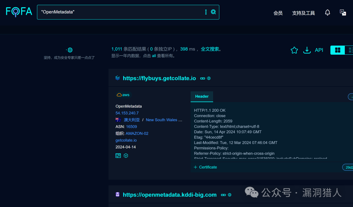The height and width of the screenshot is (207, 353).
Task: Click the star icon to bookmark the query
Action: tap(294, 50)
